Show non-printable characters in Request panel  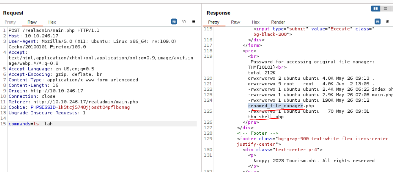point(184,22)
